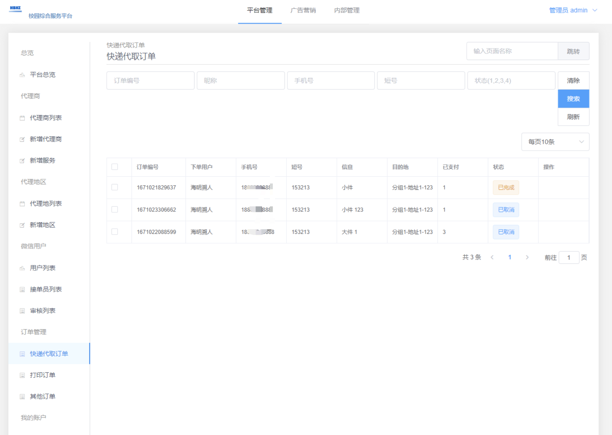612x435 pixels.
Task: Click the 前往 page number input
Action: pos(569,258)
